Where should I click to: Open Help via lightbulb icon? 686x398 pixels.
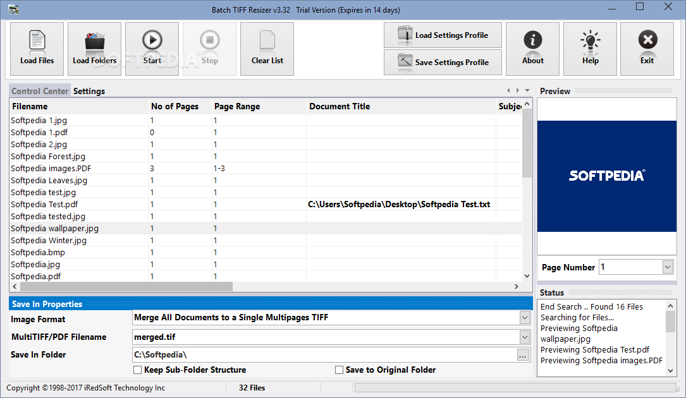(x=590, y=49)
